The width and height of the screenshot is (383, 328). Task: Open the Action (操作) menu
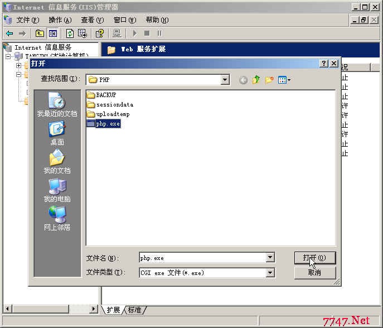(x=60, y=20)
